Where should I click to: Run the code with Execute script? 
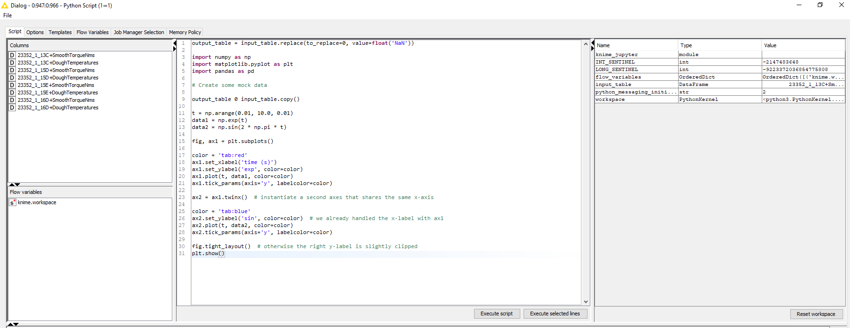pyautogui.click(x=496, y=314)
